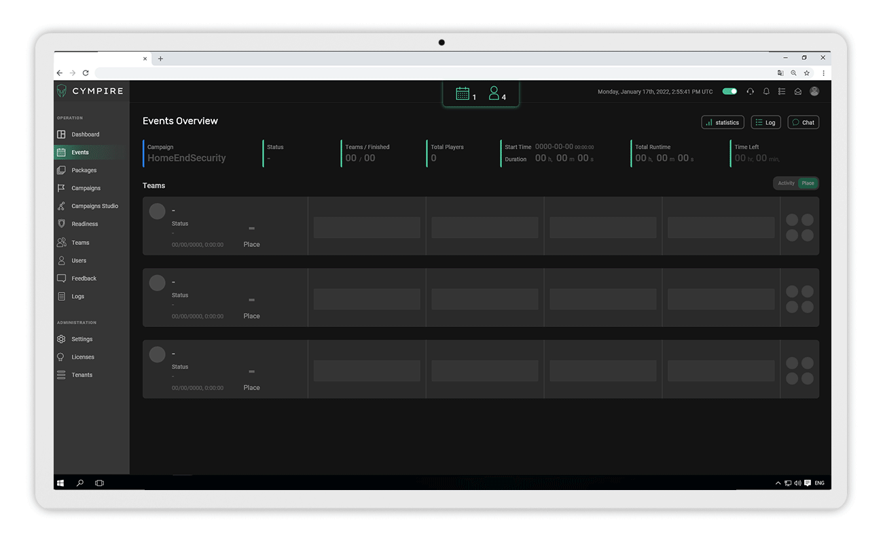Switch teams view to Place
The height and width of the screenshot is (543, 883).
click(808, 183)
